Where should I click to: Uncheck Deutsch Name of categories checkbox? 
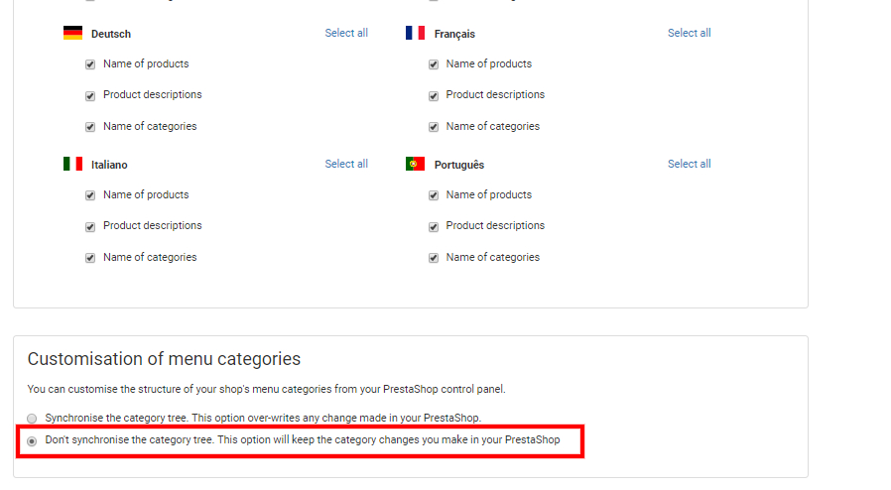[x=90, y=127]
